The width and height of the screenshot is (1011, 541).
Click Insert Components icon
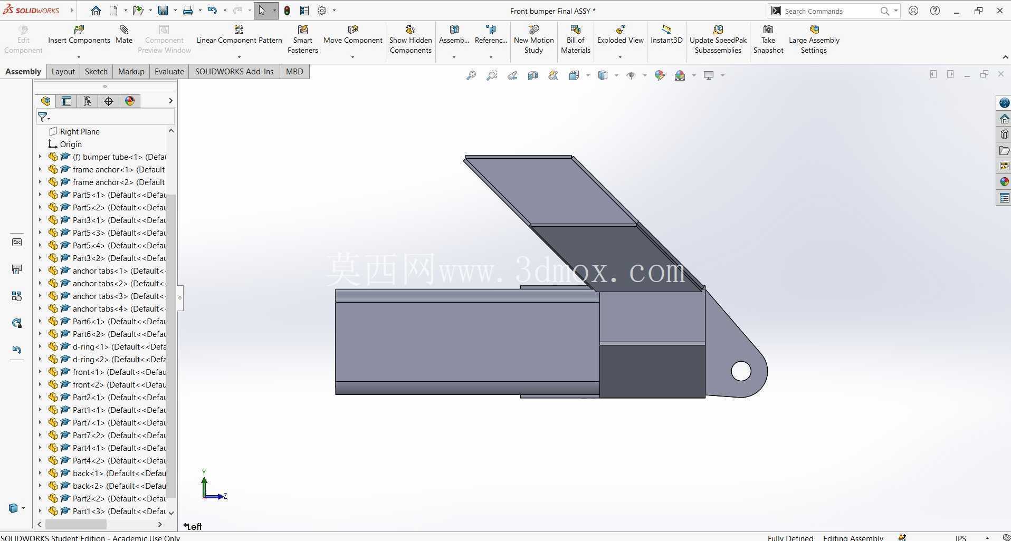point(79,30)
